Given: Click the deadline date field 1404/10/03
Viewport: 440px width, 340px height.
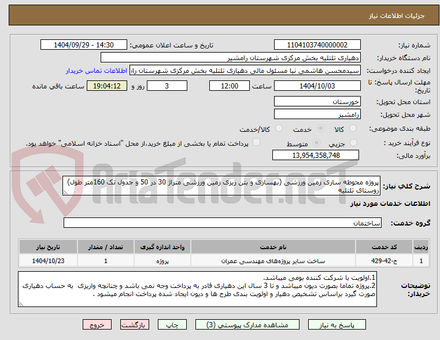Looking at the screenshot, I should [x=317, y=86].
